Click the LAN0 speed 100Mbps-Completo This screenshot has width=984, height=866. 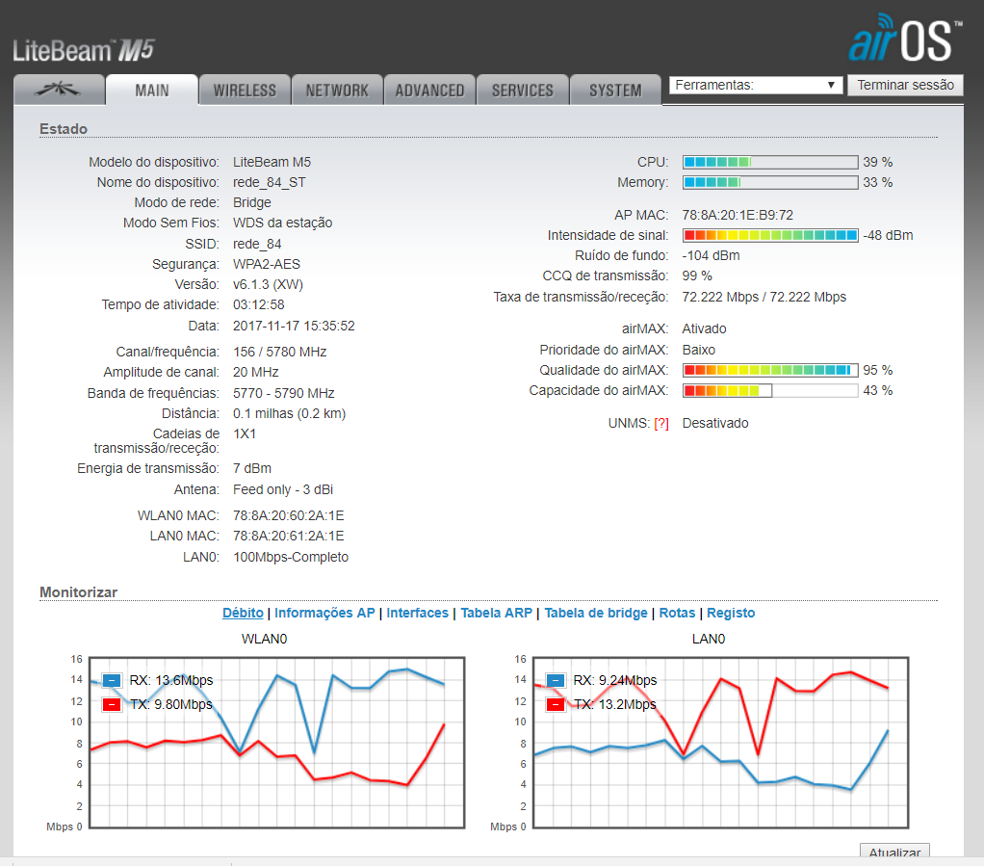tap(291, 557)
